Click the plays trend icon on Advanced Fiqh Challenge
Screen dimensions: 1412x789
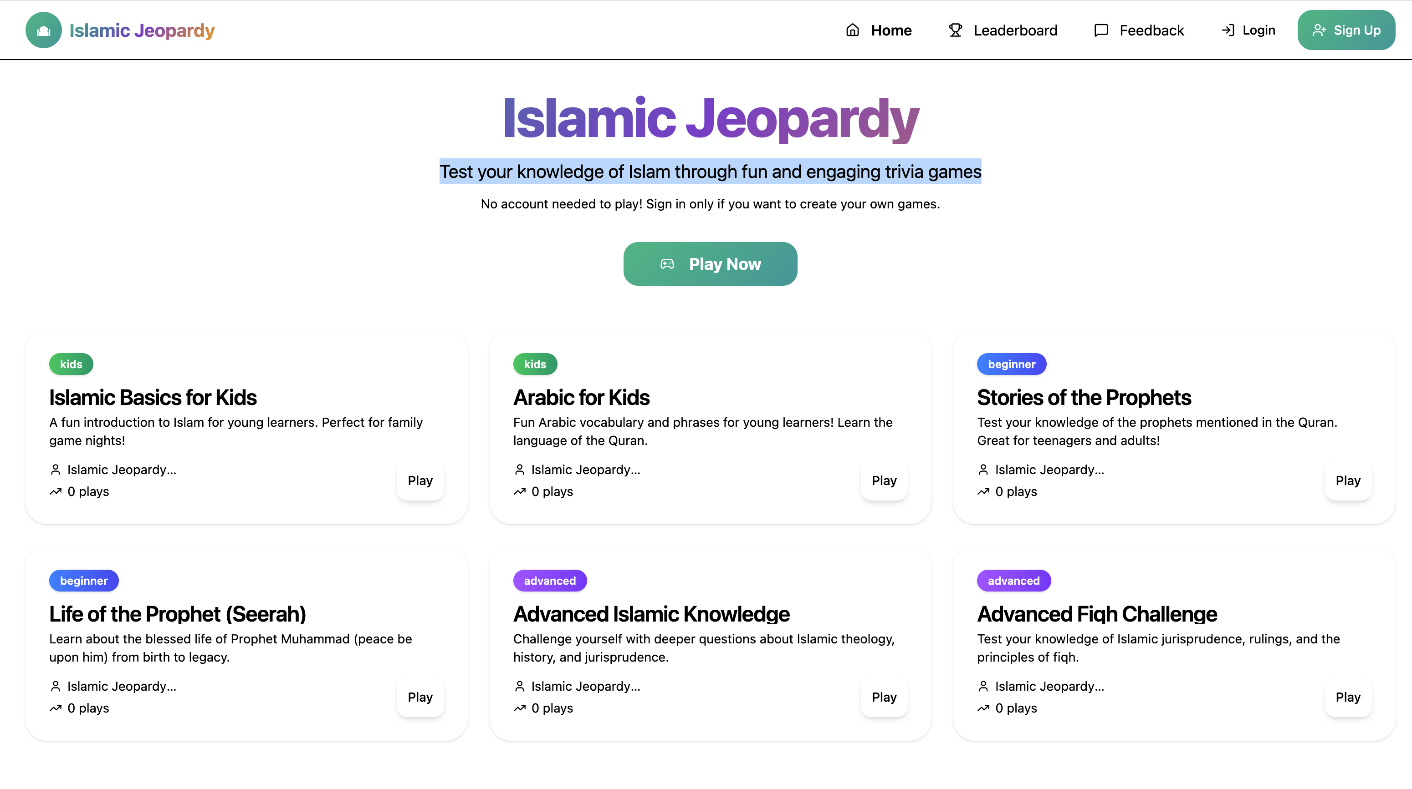(983, 708)
